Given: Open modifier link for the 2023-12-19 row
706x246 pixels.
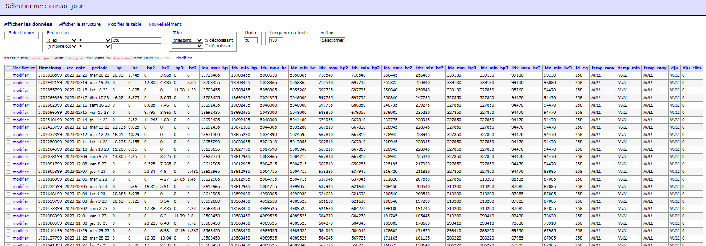Looking at the screenshot, I should pyautogui.click(x=20, y=83).
